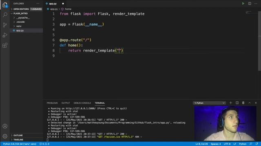Split the terminal panel

click(x=237, y=103)
